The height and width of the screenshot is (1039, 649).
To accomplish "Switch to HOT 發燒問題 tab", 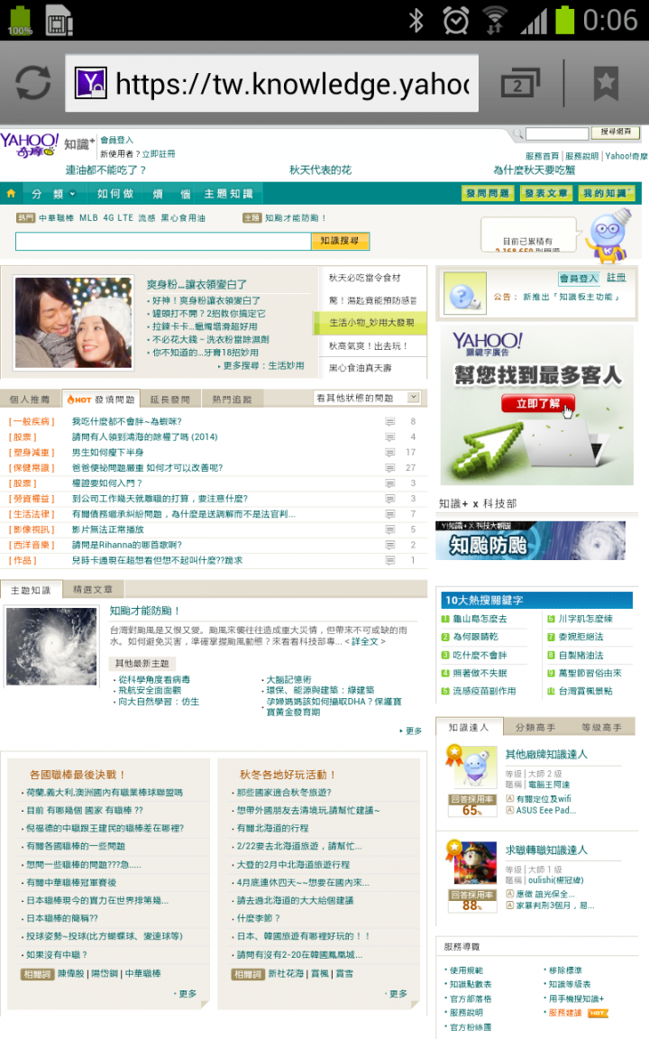I will click(x=101, y=399).
